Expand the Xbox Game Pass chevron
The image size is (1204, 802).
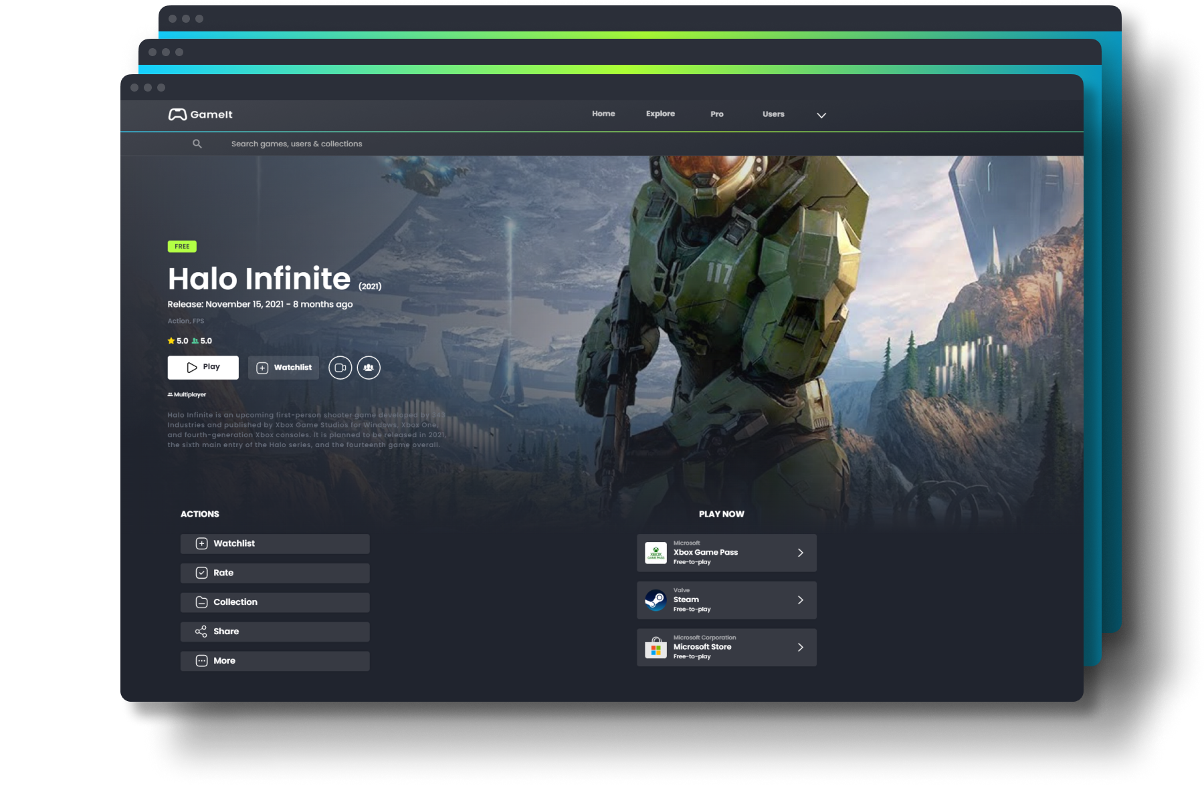click(801, 553)
